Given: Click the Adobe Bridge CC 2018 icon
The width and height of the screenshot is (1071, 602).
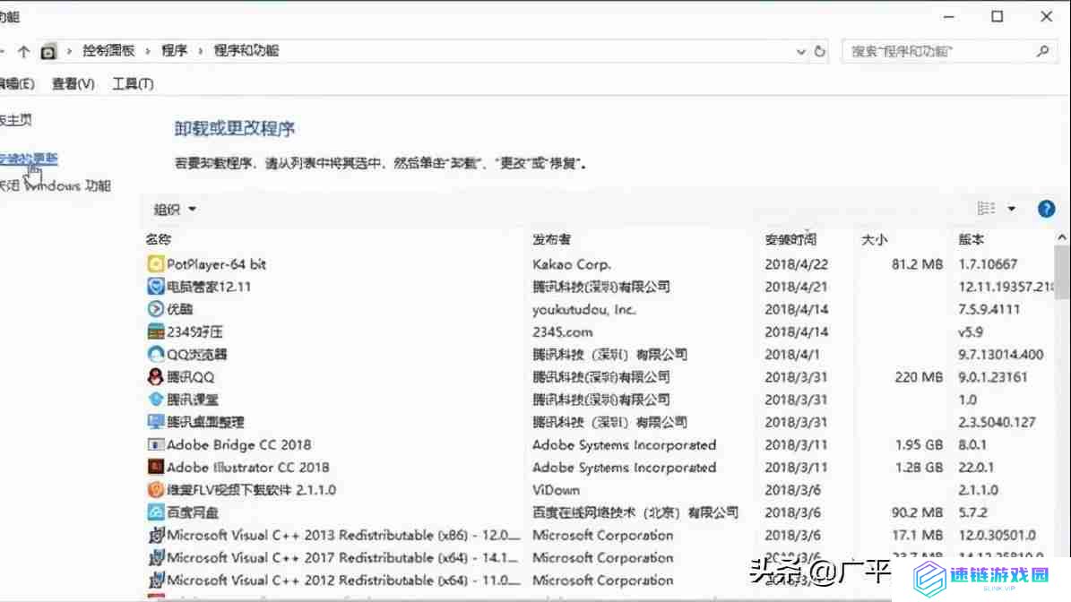Looking at the screenshot, I should tap(155, 444).
